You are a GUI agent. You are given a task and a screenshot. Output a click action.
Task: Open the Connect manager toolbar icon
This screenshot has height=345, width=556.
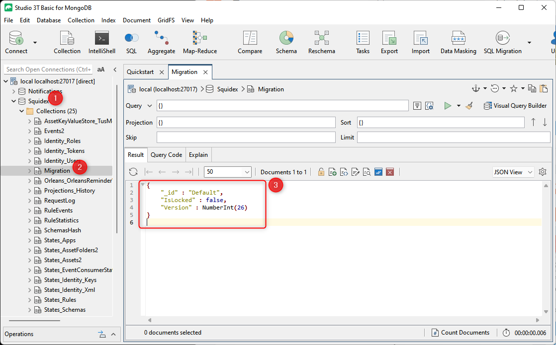(x=16, y=43)
